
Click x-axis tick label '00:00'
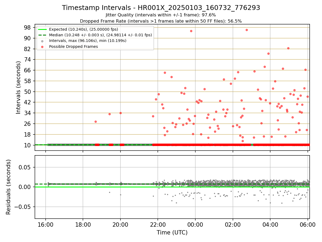(195, 224)
